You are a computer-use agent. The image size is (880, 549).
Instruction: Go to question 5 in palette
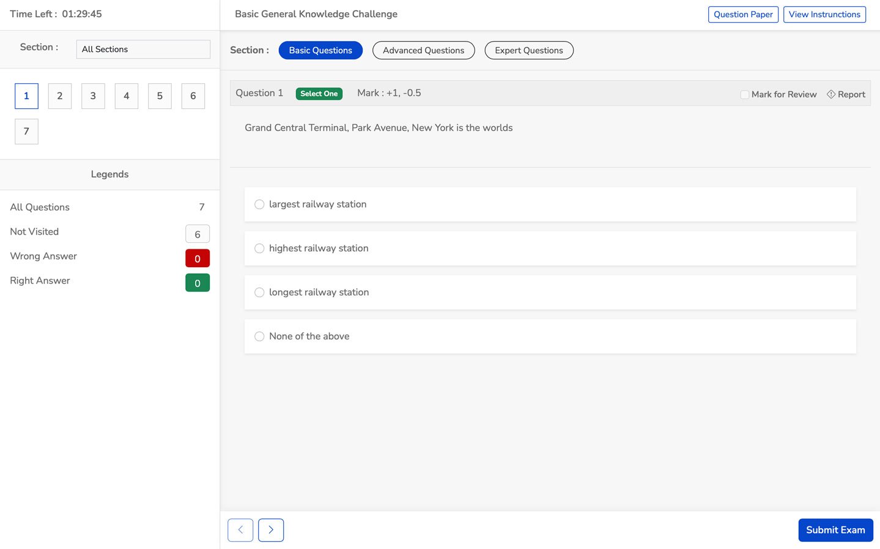pos(160,96)
